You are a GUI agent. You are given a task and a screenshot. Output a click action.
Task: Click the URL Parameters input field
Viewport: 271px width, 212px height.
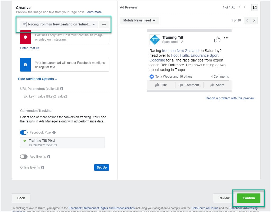[65, 96]
